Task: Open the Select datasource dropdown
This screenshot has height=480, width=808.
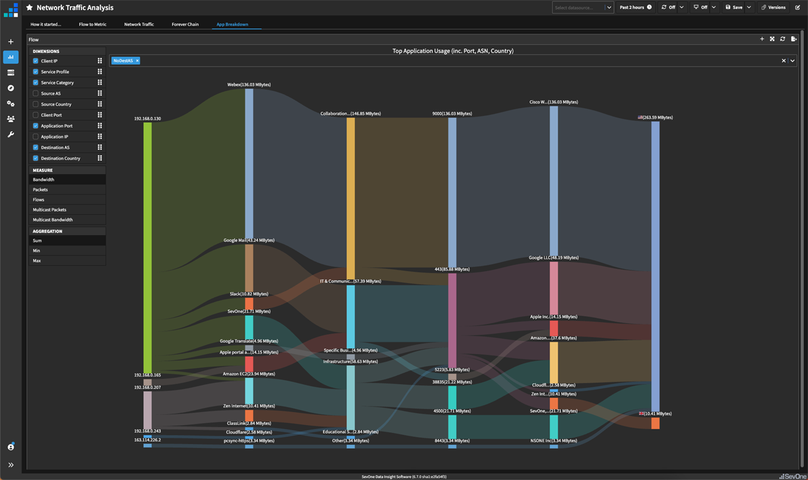Action: 582,7
